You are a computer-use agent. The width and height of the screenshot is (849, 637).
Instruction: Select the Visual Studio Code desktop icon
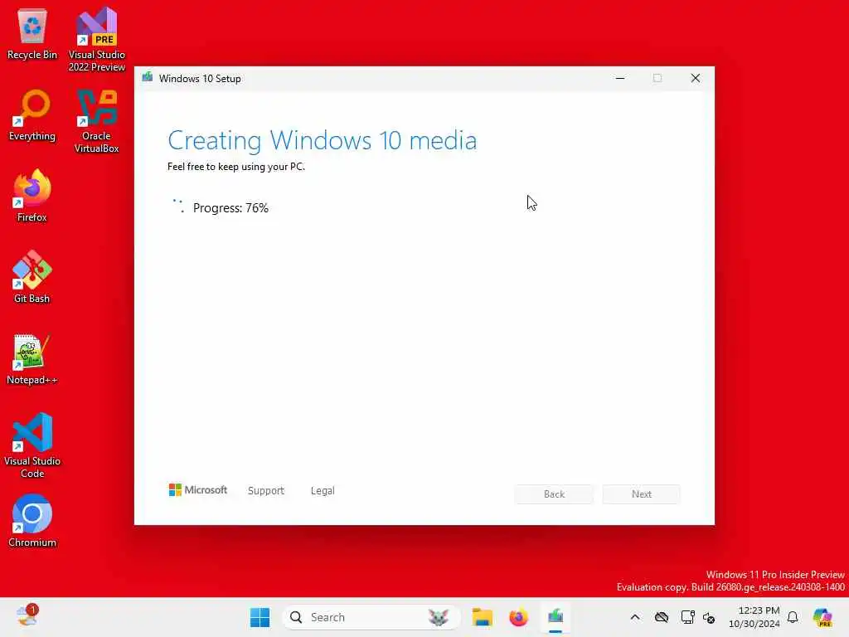[32, 445]
